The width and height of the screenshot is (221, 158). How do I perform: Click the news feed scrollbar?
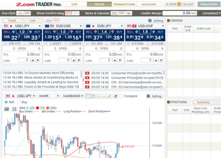coord(81,74)
